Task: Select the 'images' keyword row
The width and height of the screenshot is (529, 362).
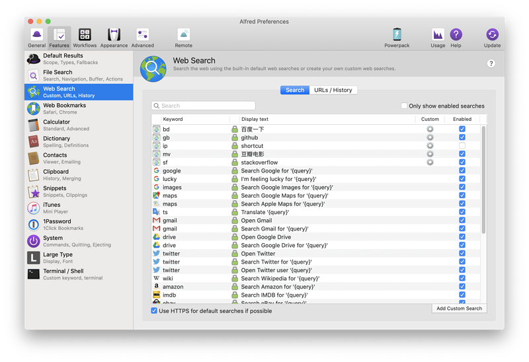Action: point(316,187)
